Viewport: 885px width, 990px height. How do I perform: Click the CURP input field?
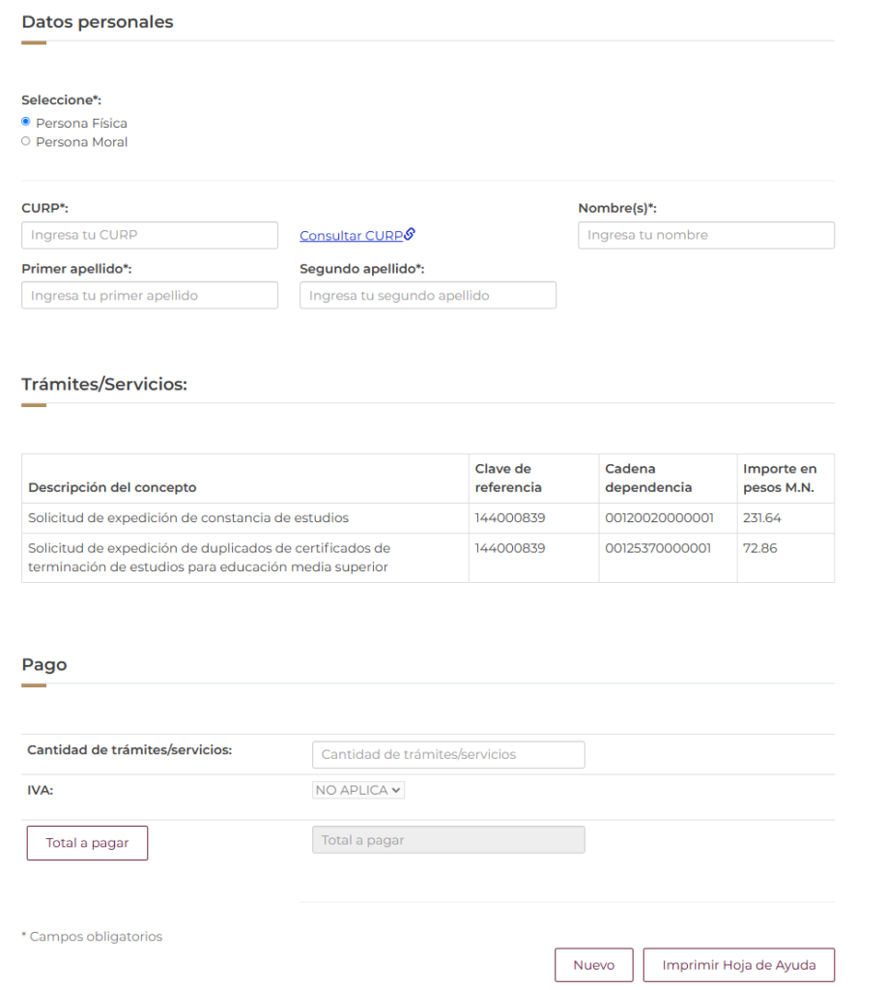(x=150, y=235)
